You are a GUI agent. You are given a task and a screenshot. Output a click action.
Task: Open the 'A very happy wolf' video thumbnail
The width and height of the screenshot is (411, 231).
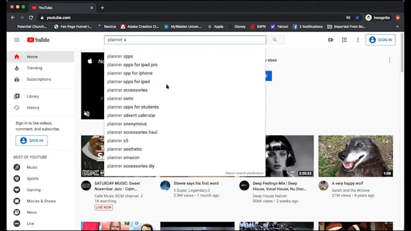355,156
